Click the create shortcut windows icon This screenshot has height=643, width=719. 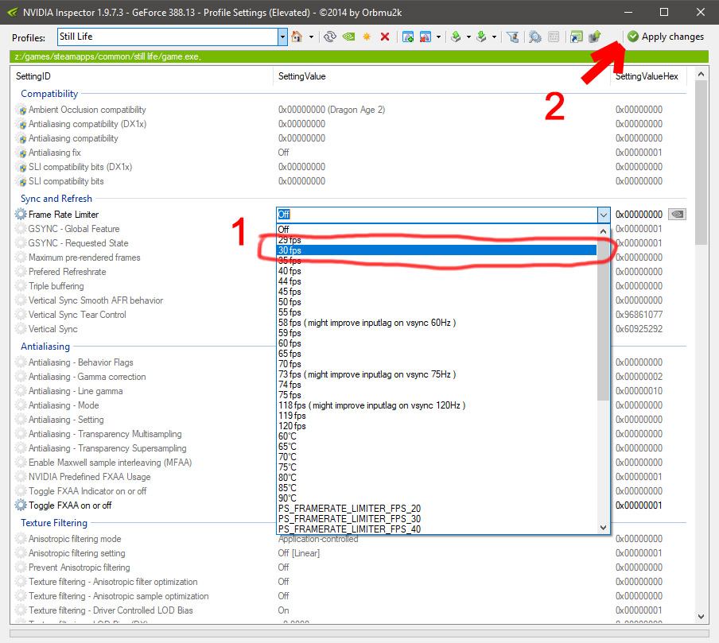tap(576, 37)
